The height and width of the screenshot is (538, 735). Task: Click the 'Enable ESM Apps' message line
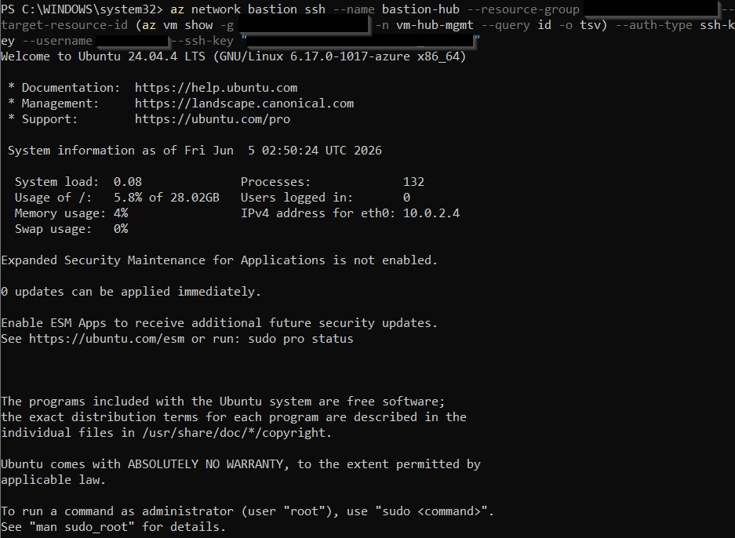(219, 323)
